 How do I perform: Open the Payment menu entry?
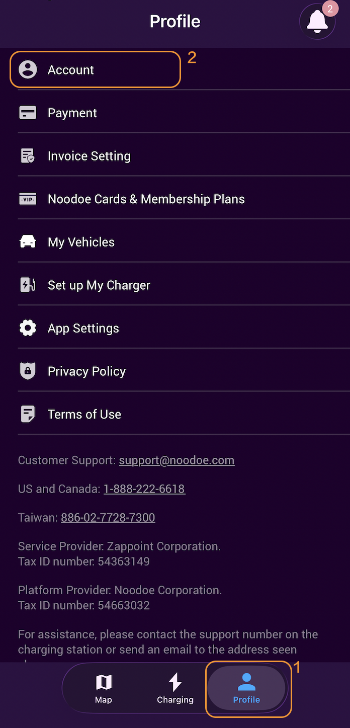coord(72,113)
